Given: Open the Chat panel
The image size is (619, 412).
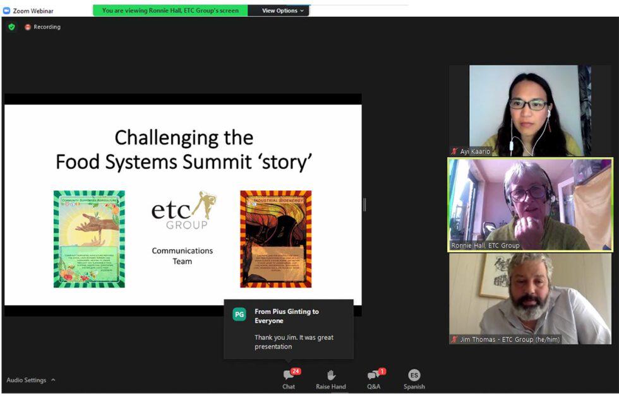Looking at the screenshot, I should pyautogui.click(x=289, y=379).
